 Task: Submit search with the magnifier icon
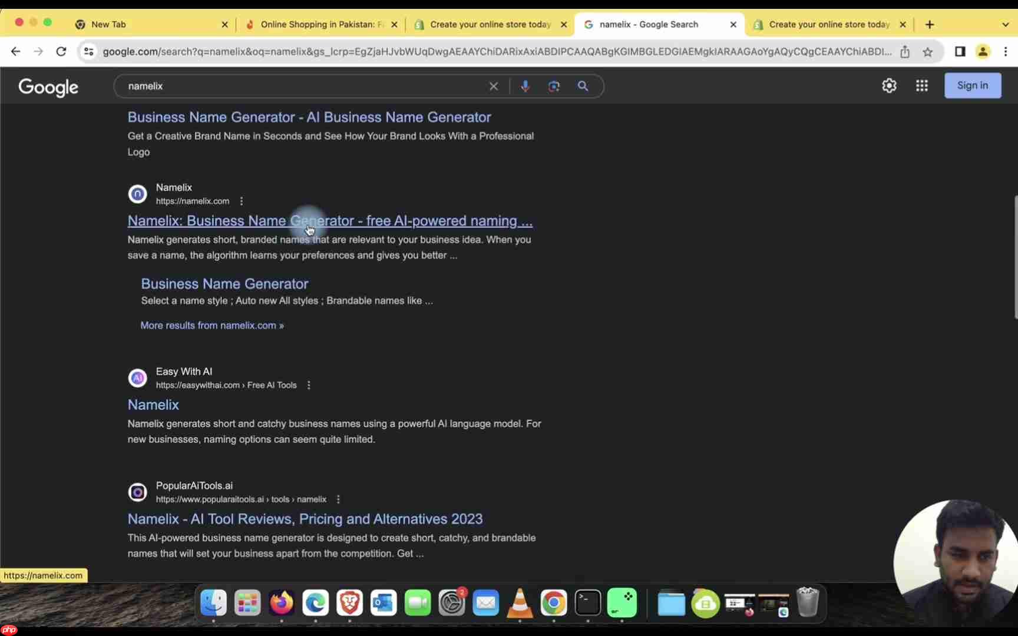tap(583, 86)
